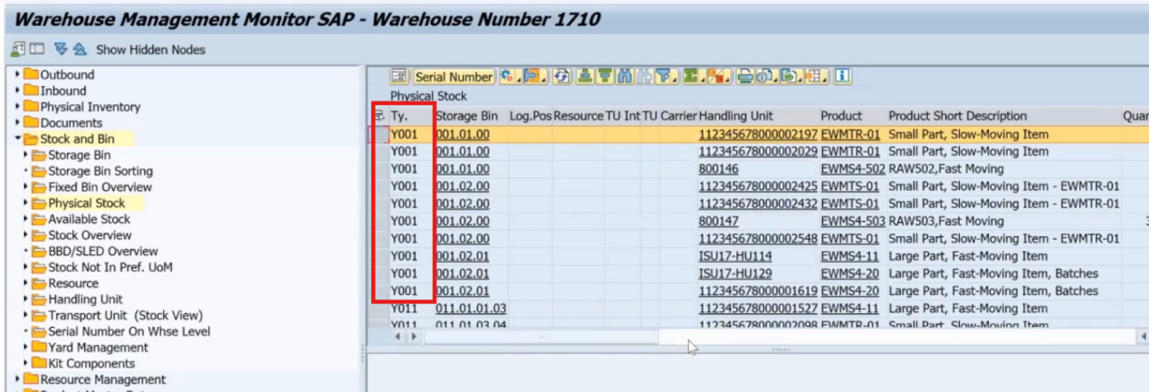Click the select-all icon beside Ty. header

(x=378, y=116)
